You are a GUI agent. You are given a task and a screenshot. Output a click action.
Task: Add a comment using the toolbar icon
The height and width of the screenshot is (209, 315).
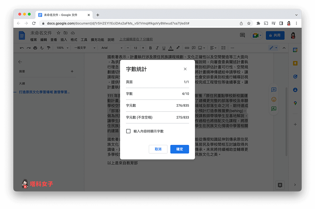tap(194, 48)
